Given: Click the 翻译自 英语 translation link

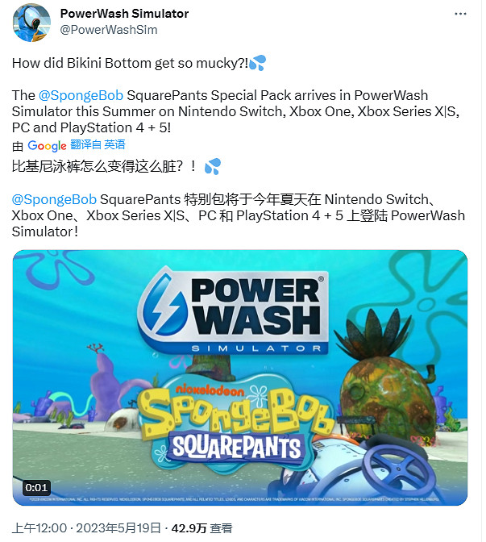Looking at the screenshot, I should click(98, 144).
